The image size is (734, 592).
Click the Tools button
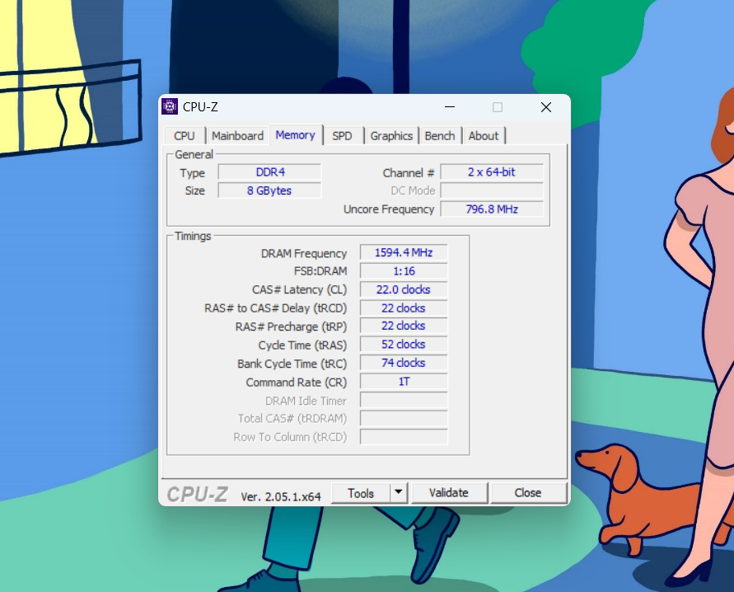361,493
